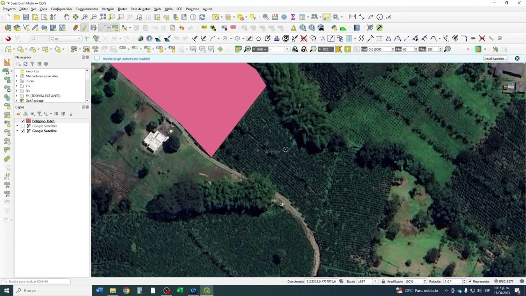
Task: Open the RGB band-set dropdown in SCP toolbar
Action: (287, 49)
